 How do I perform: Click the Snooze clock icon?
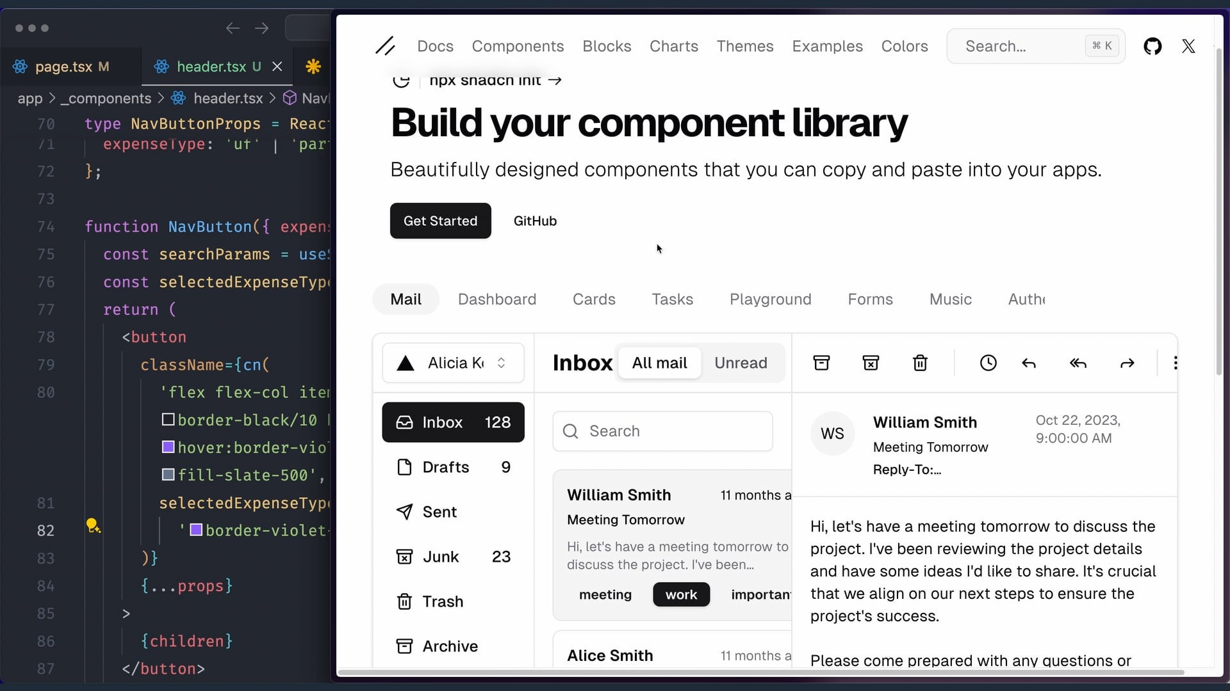(x=988, y=363)
